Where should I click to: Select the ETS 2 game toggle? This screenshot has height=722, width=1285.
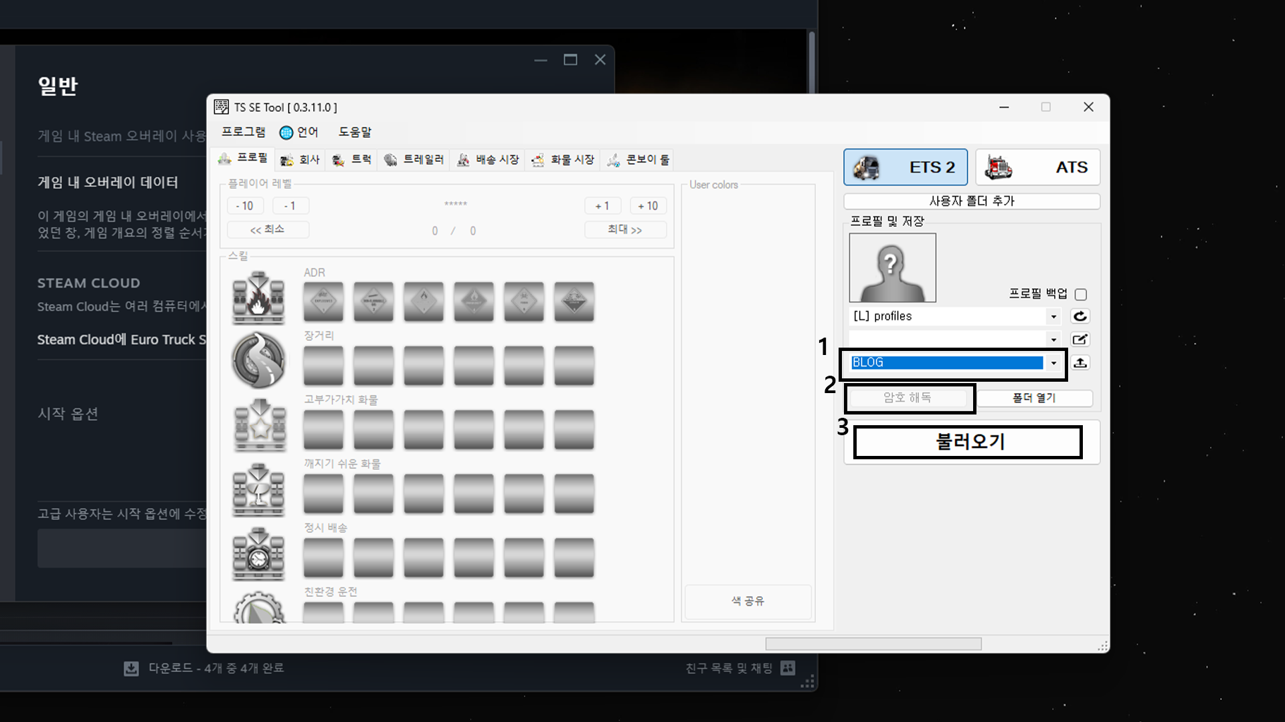905,167
